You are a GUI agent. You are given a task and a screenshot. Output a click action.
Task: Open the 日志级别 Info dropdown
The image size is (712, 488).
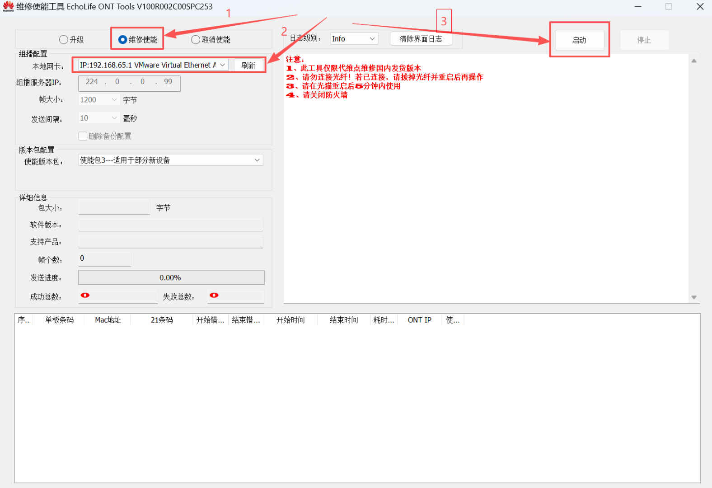click(354, 39)
